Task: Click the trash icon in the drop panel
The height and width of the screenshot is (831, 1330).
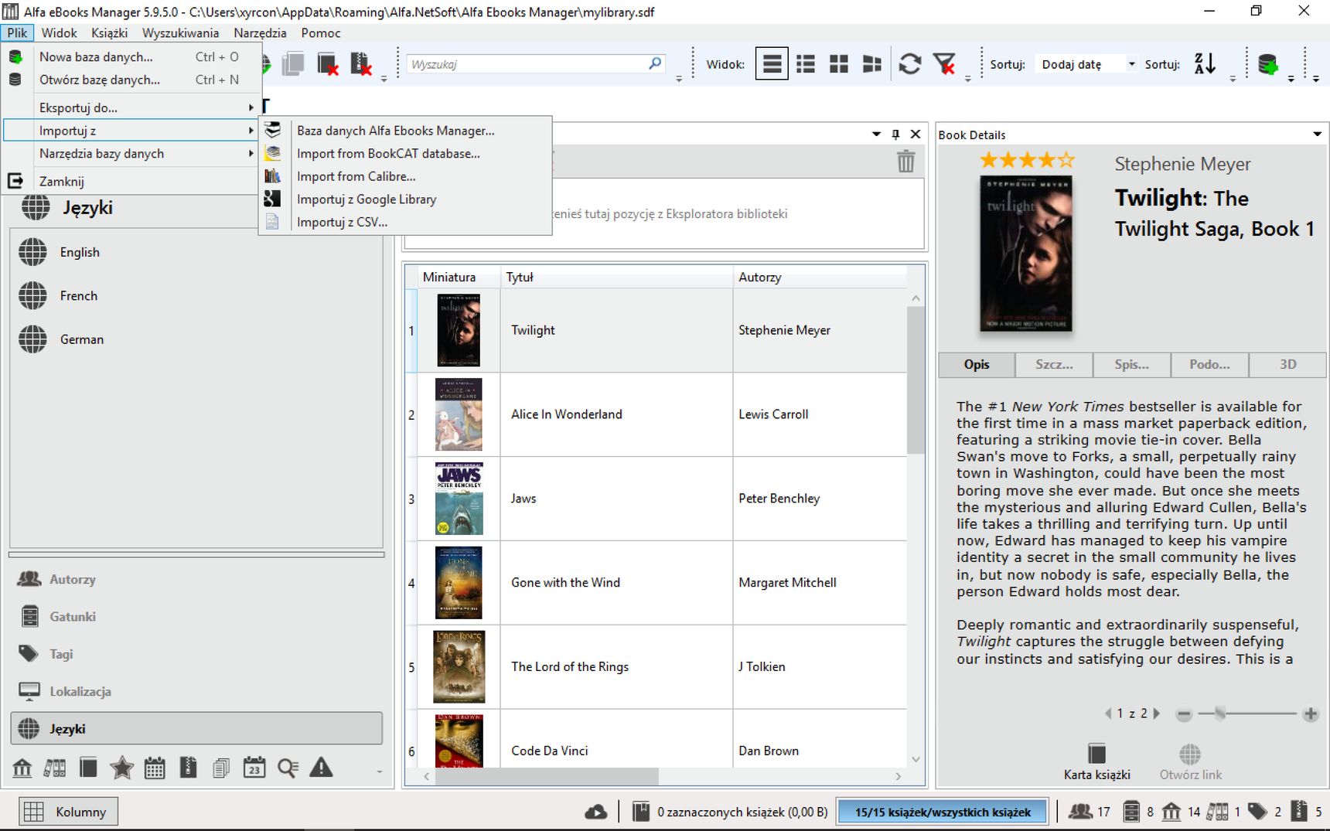Action: click(905, 162)
